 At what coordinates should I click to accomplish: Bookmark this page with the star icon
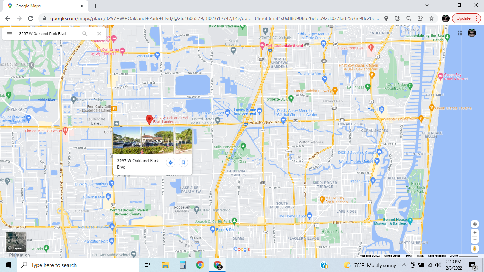click(x=431, y=18)
